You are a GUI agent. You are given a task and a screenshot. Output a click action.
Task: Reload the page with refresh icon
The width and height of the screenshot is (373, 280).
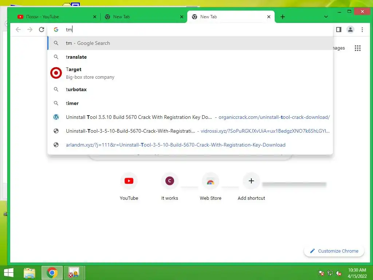click(42, 30)
